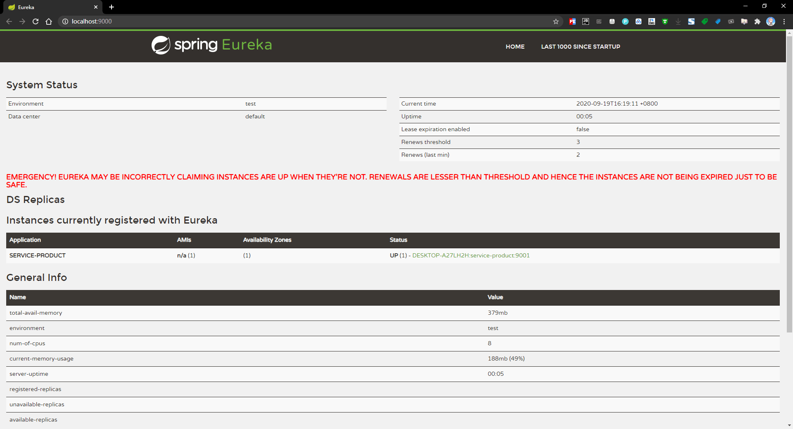This screenshot has width=793, height=429.
Task: Click the red EMERGENCY warning message
Action: [392, 181]
